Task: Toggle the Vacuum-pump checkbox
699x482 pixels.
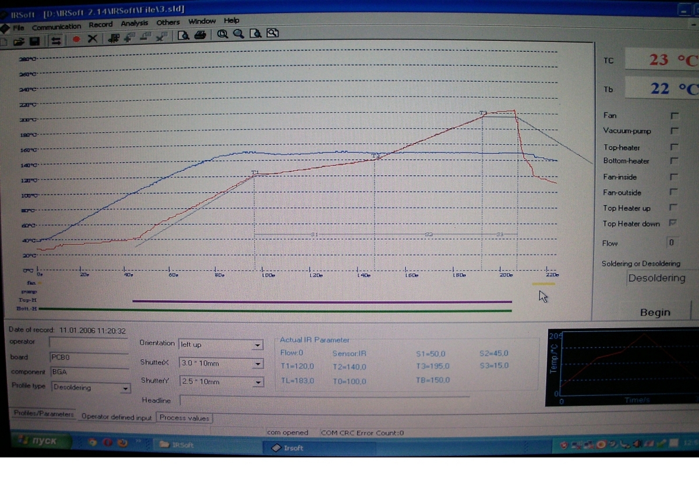Action: (675, 132)
